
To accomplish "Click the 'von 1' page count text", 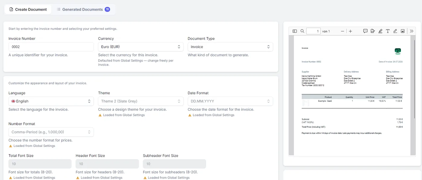I will click(326, 31).
